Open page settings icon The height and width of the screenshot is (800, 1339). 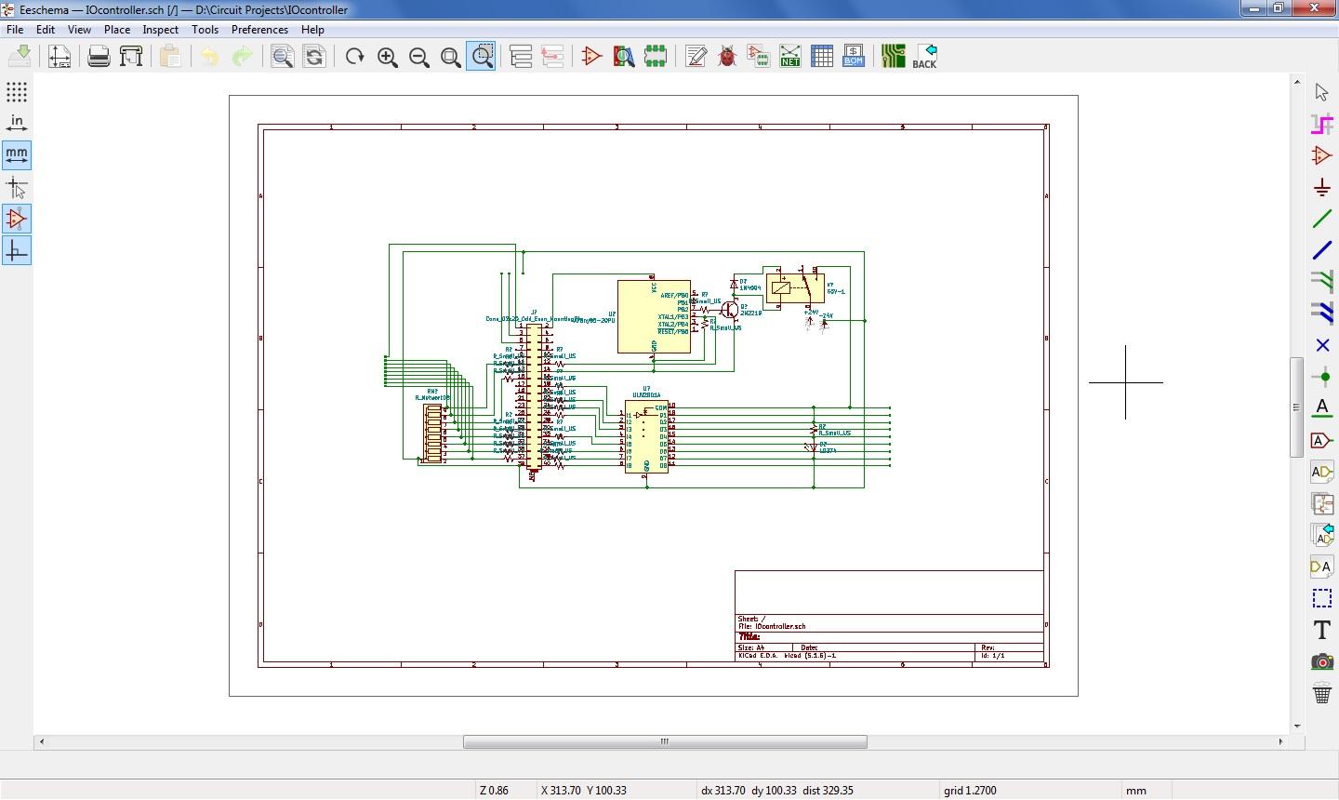pyautogui.click(x=60, y=56)
